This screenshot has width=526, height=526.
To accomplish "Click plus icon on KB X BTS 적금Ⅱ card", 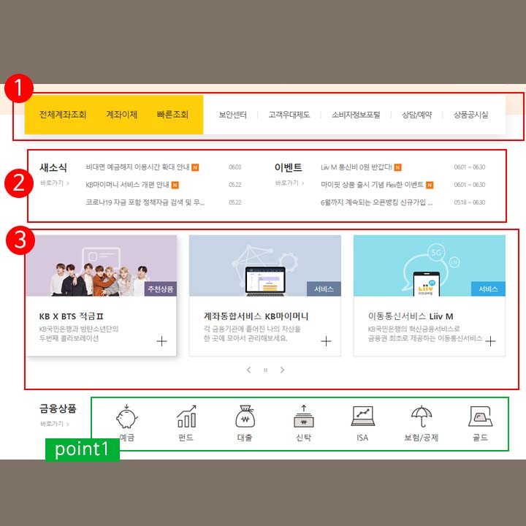I will [x=161, y=341].
